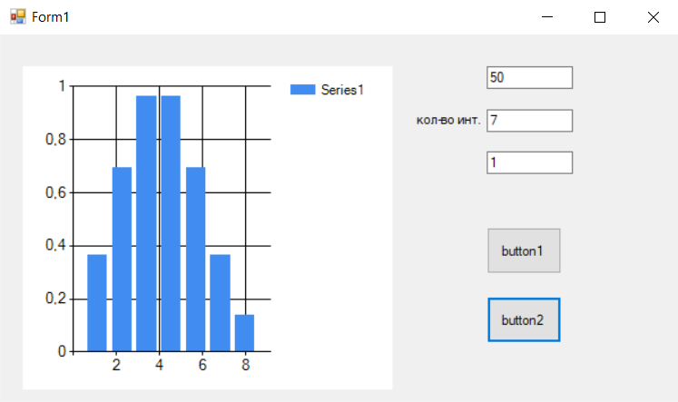
Task: Click the button1 button
Action: [x=524, y=250]
